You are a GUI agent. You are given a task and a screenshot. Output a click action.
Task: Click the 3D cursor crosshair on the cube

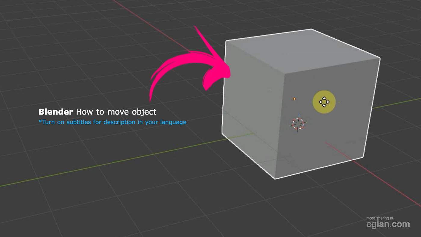(x=298, y=123)
